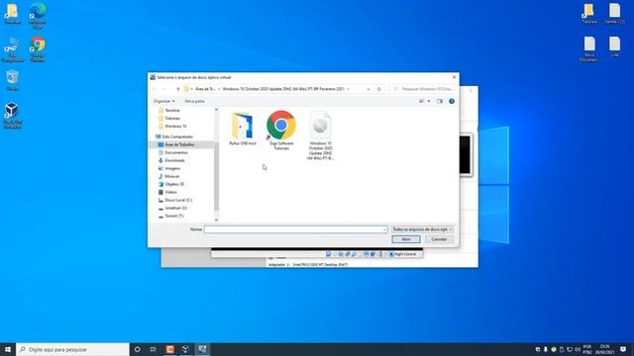Select Área de Trabalho in sidebar
The width and height of the screenshot is (634, 356).
(179, 144)
